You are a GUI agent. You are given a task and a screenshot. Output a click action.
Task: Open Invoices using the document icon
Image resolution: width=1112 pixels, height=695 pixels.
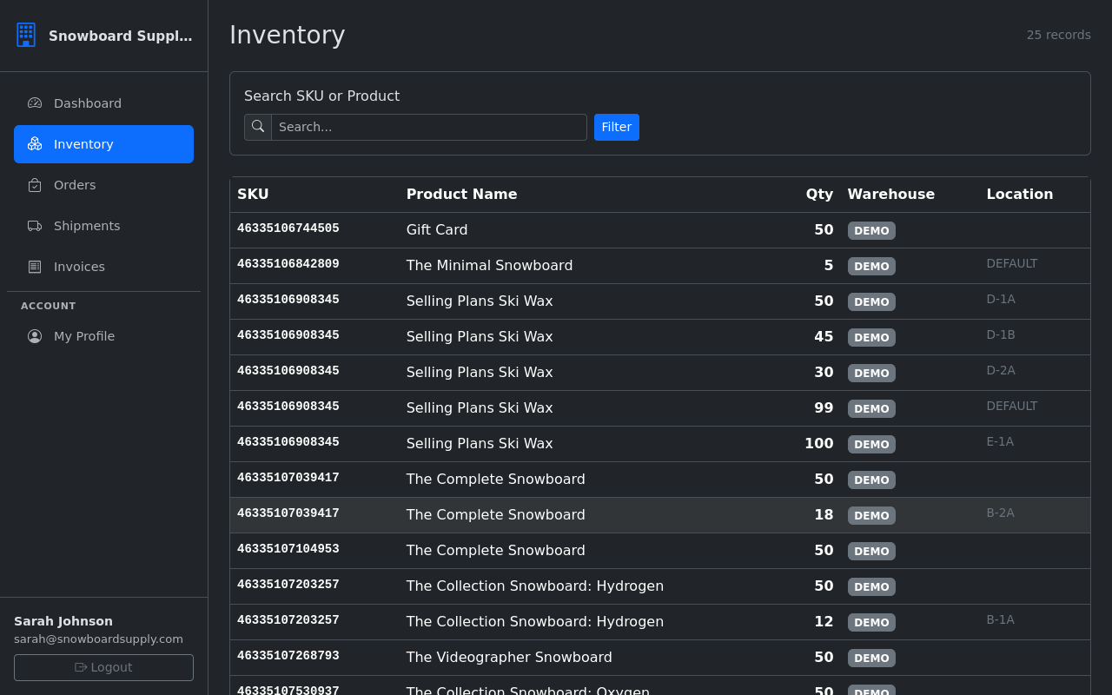34,266
